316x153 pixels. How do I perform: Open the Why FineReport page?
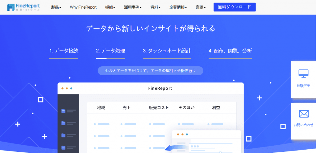(83, 7)
